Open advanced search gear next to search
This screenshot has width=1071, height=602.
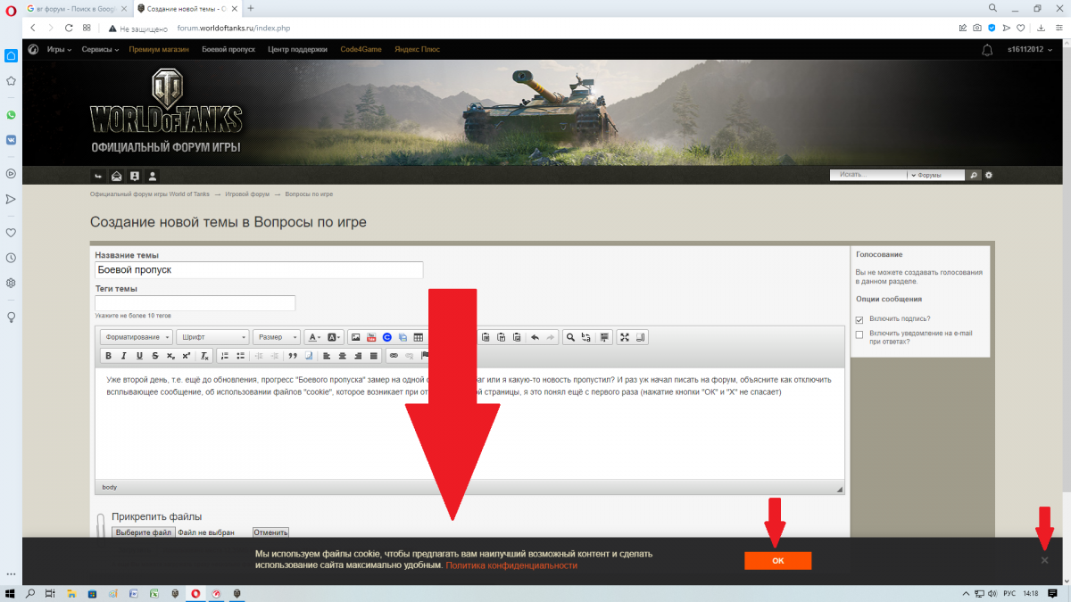989,176
